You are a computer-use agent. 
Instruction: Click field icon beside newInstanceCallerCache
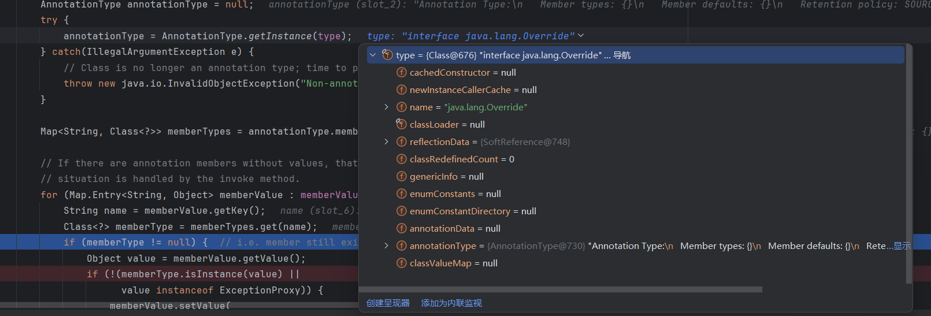tap(401, 90)
